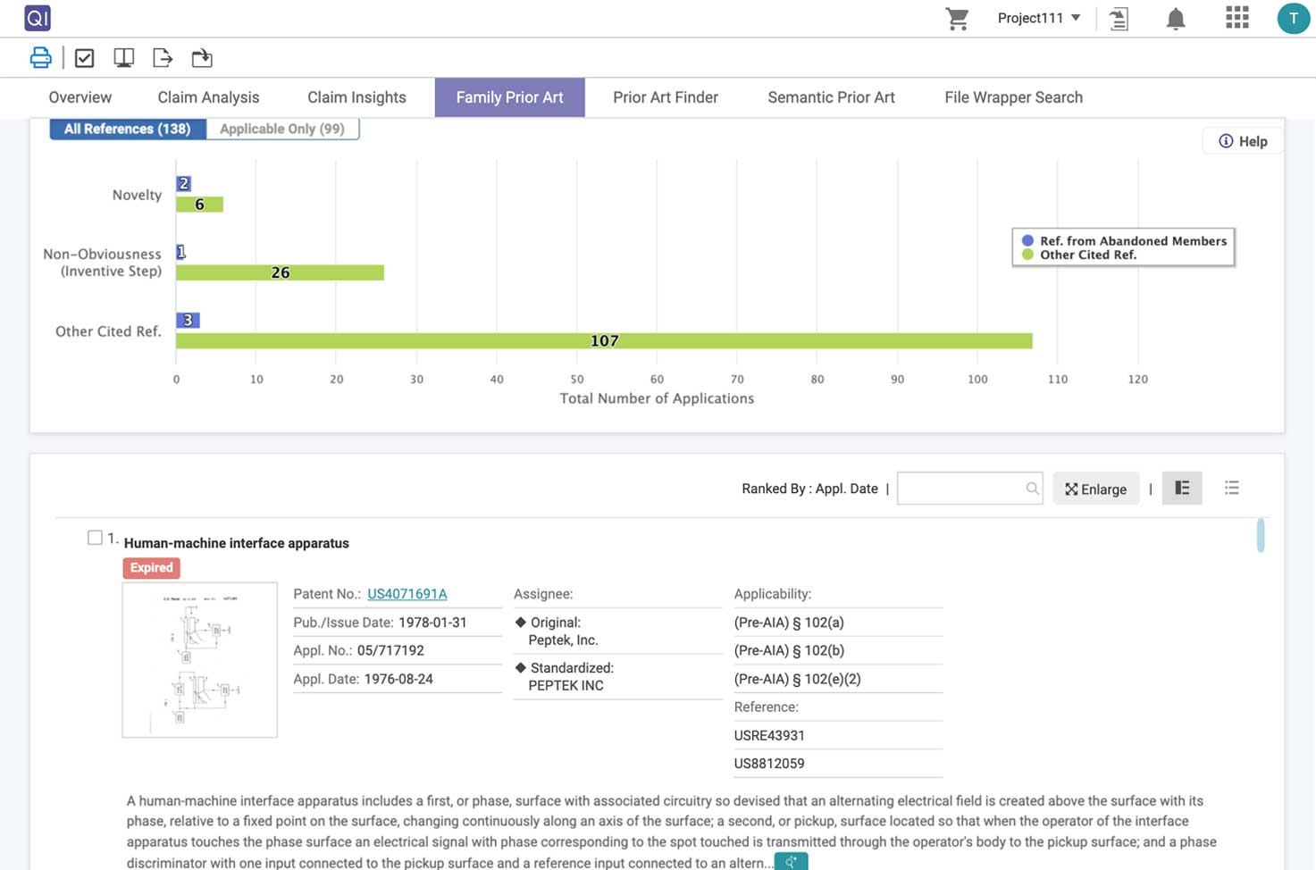Click reference USRE43931

coord(769,736)
